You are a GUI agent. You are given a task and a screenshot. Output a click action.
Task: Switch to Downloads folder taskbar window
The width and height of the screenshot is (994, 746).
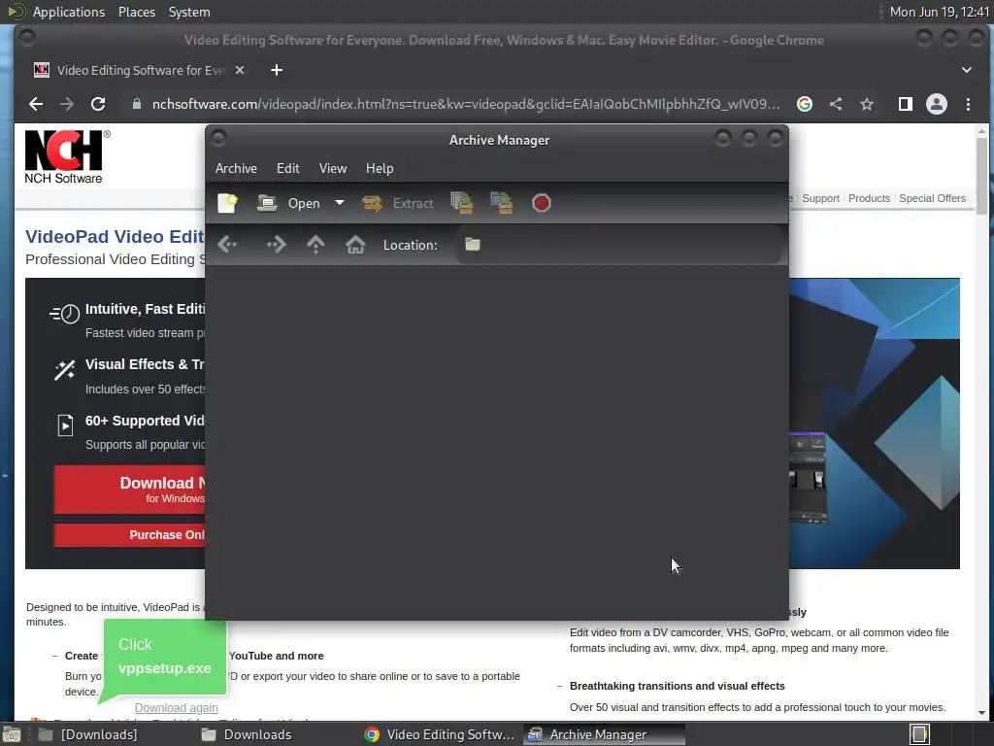(x=248, y=734)
